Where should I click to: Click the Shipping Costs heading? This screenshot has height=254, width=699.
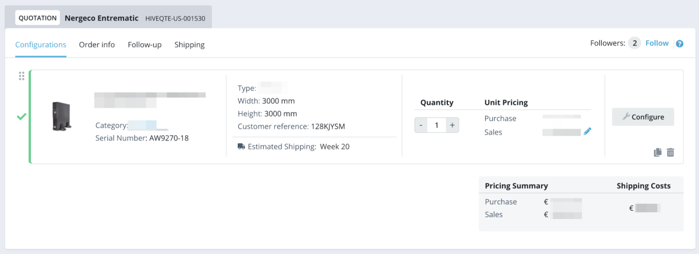click(644, 186)
